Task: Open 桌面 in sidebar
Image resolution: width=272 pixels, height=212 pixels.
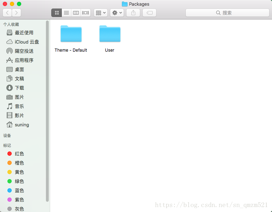Action: tap(15, 69)
